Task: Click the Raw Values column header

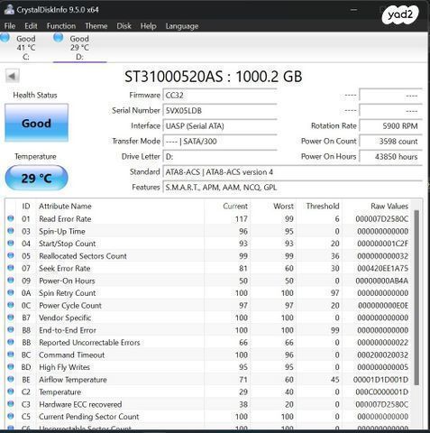Action: [x=389, y=207]
